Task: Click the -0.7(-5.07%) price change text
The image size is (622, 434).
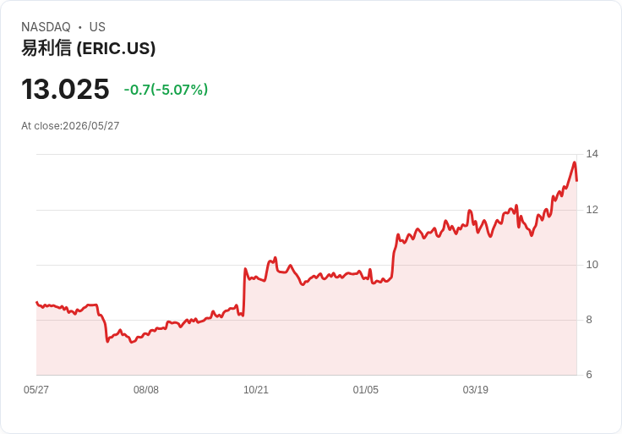Action: click(x=166, y=90)
